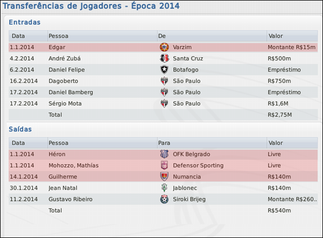The image size is (323, 238).
Task: Click the OFK Belgrado club crest
Action: click(x=164, y=155)
